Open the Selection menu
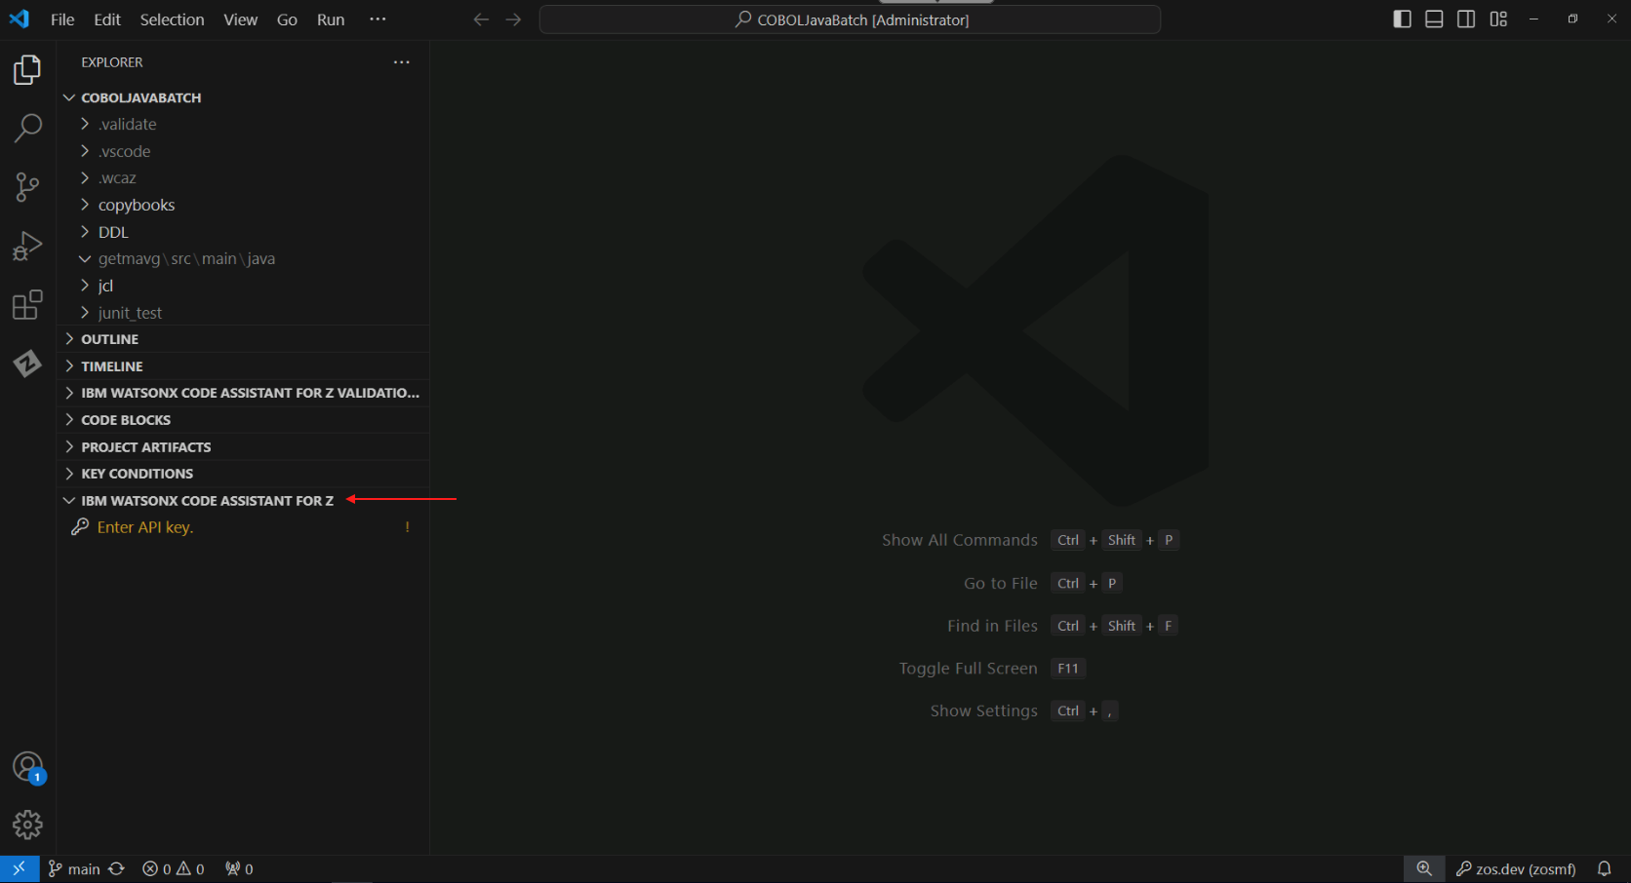The height and width of the screenshot is (883, 1631). click(x=173, y=19)
